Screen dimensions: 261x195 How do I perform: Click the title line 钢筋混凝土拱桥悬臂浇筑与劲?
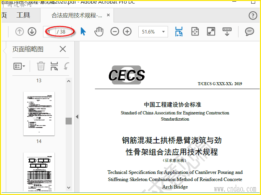pos(172,140)
